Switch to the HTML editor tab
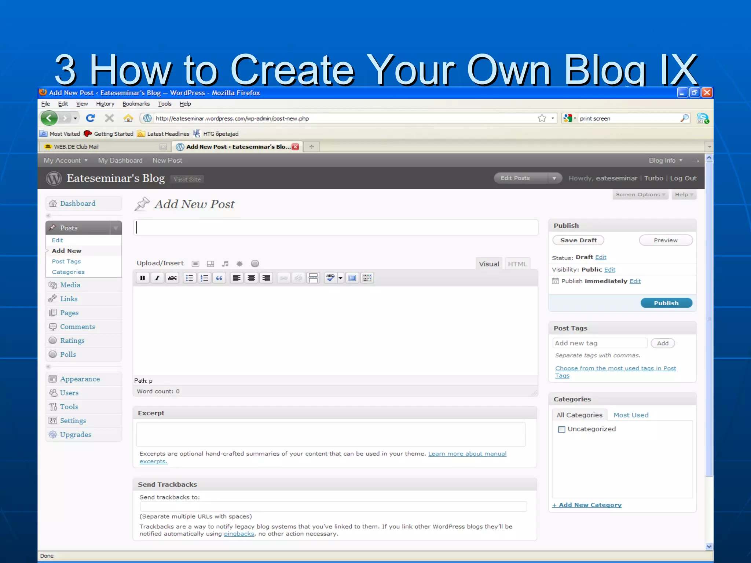This screenshot has width=751, height=563. click(x=517, y=264)
